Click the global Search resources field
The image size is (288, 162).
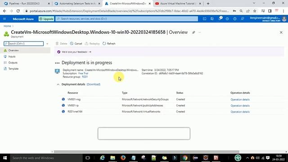click(x=127, y=19)
